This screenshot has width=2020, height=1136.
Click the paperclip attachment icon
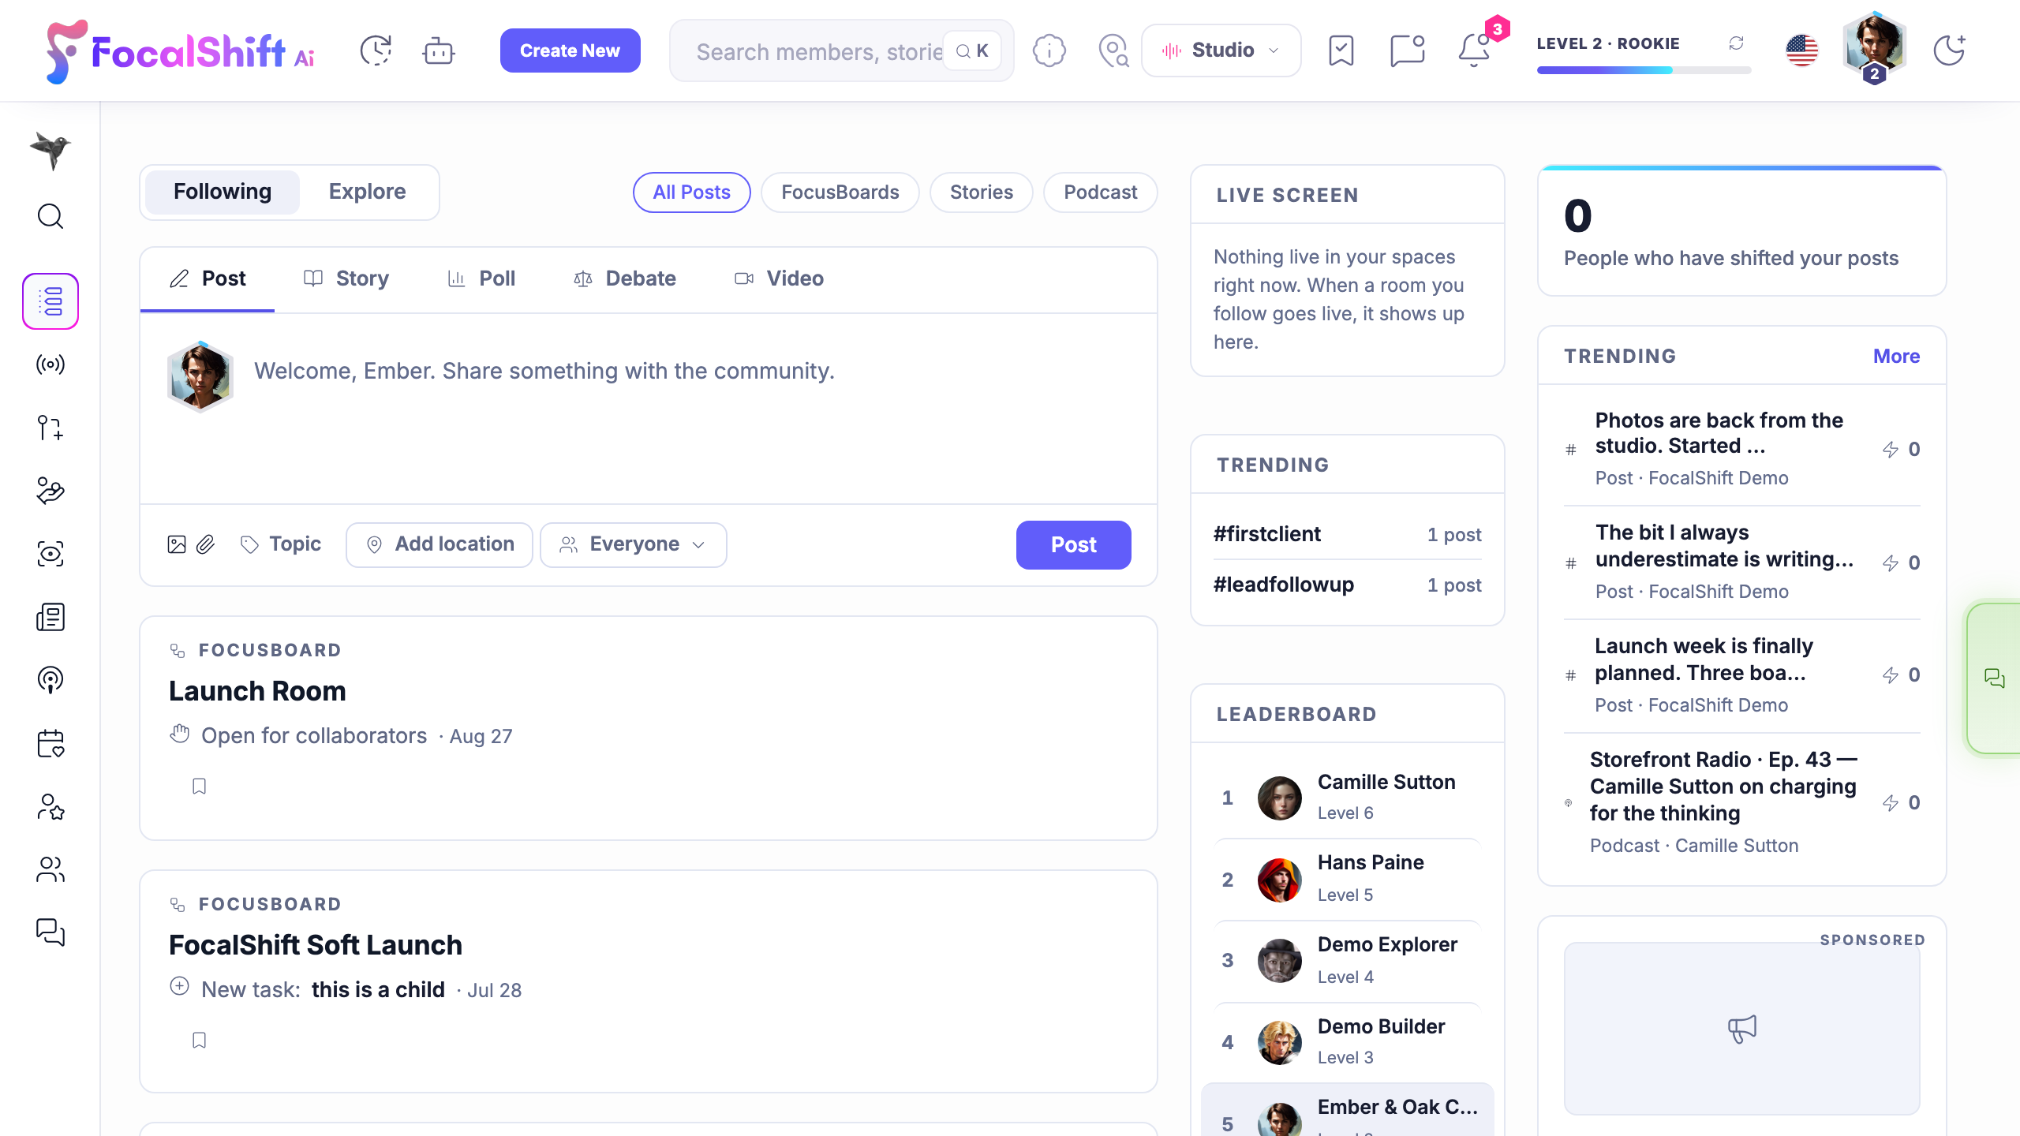pos(205,544)
